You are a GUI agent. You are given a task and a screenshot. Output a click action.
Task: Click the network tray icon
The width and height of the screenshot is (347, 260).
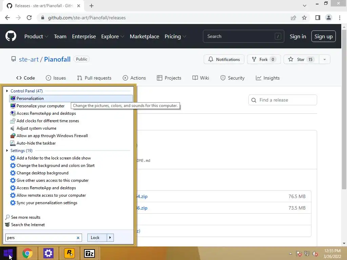pos(307,254)
